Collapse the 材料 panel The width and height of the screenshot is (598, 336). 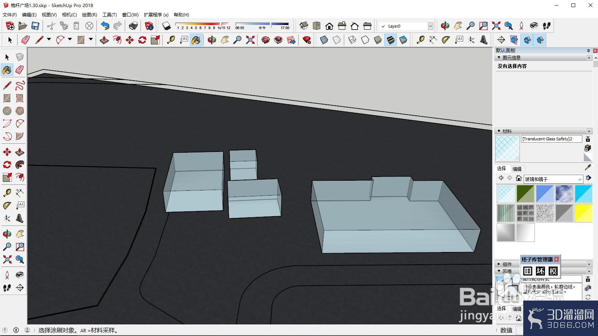tap(499, 131)
